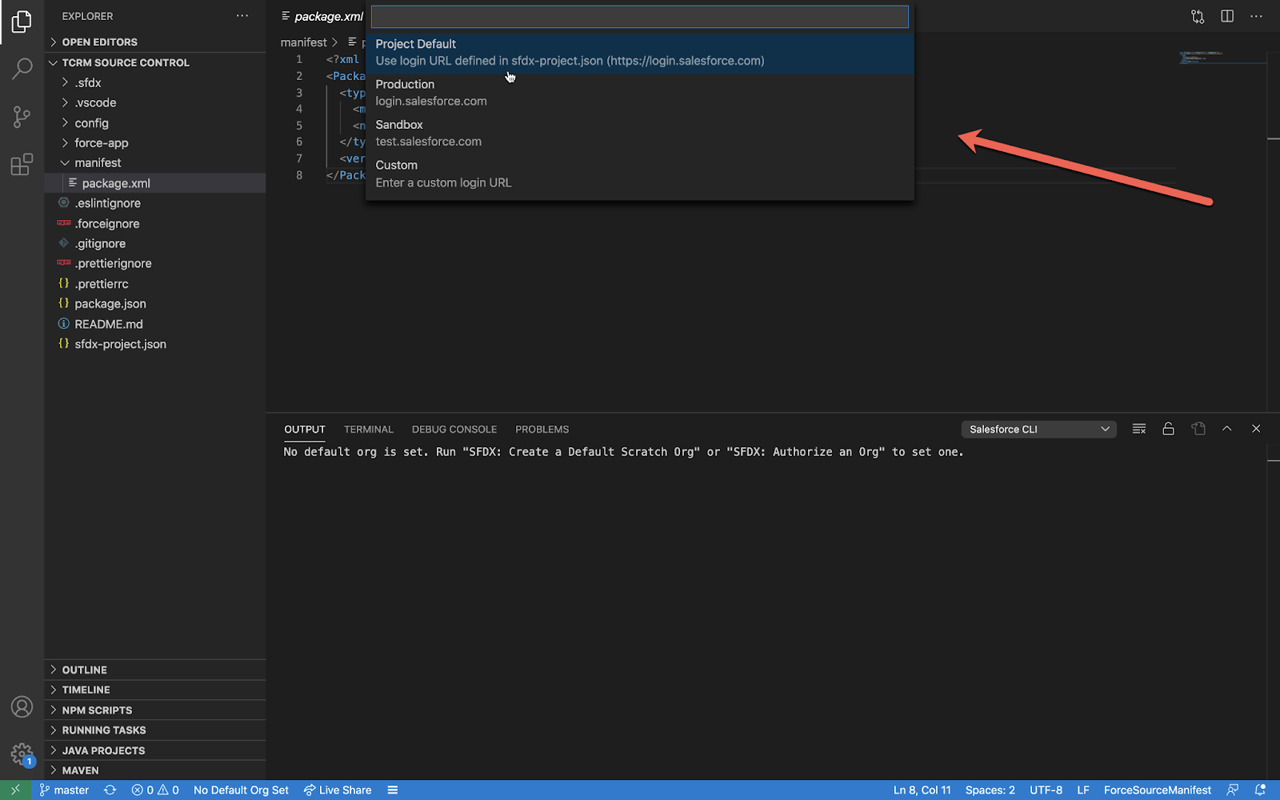The height and width of the screenshot is (800, 1280).
Task: Open changes compare icon in editor title
Action: (x=1198, y=16)
